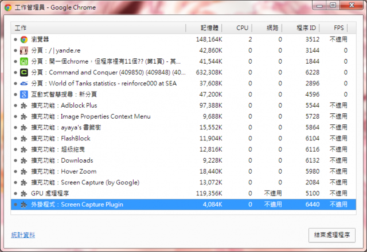Select the 分頁：/ | yande.re row
Viewport: 367px width, 252px height.
tap(183, 50)
